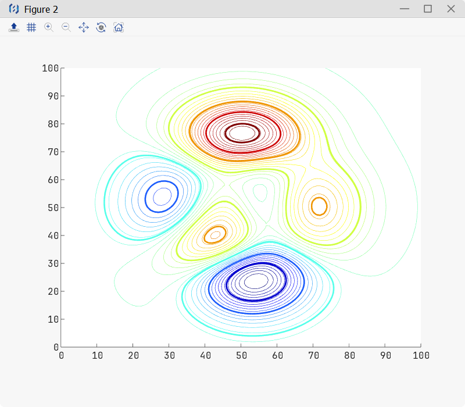The image size is (465, 407).
Task: Click the y-axis tick label 100
Action: [51, 68]
